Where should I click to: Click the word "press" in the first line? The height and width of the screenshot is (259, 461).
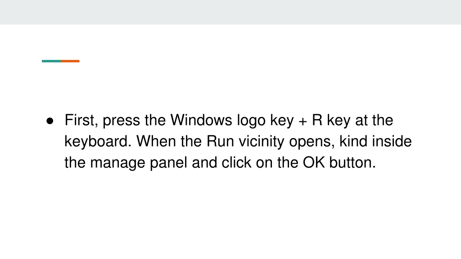[x=121, y=122]
